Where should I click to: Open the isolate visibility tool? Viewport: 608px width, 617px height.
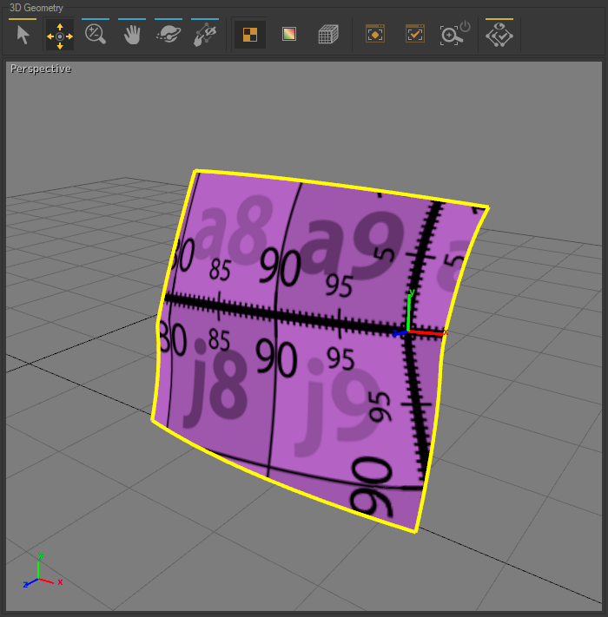coord(499,35)
